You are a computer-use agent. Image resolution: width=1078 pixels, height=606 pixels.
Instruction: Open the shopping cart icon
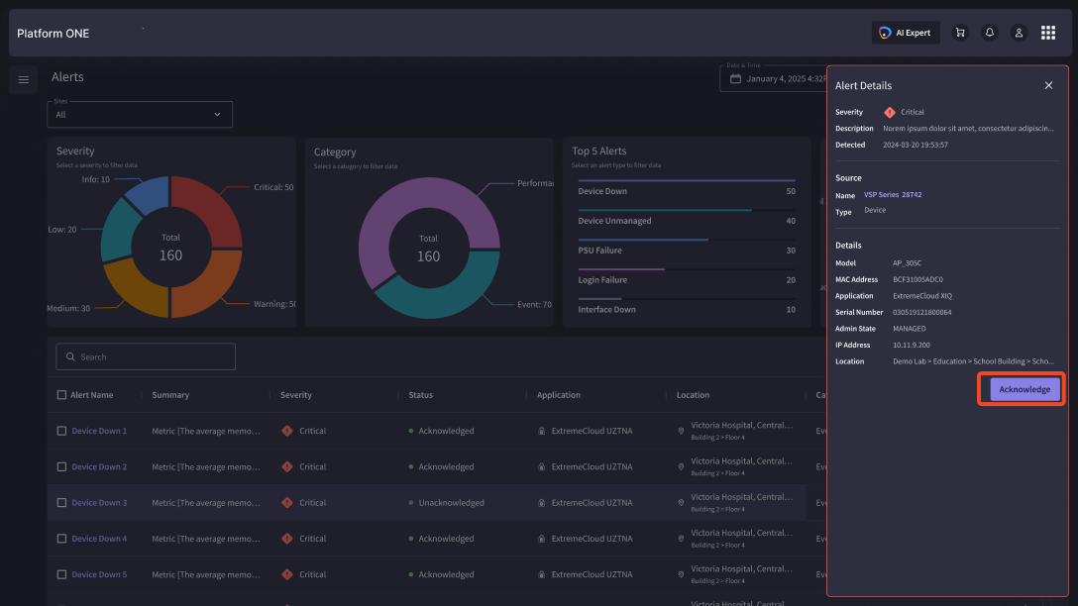960,33
